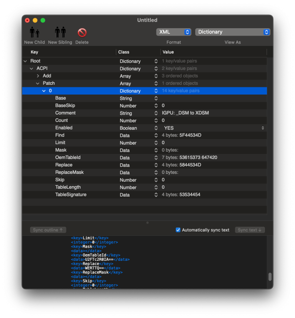Open class stepper for OemTableId row
Screen dimensions: 295x318
(156, 158)
